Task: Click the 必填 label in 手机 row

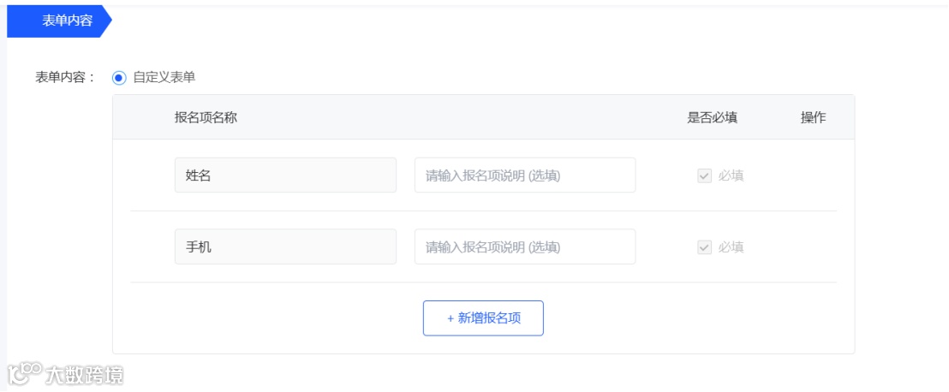Action: 731,246
